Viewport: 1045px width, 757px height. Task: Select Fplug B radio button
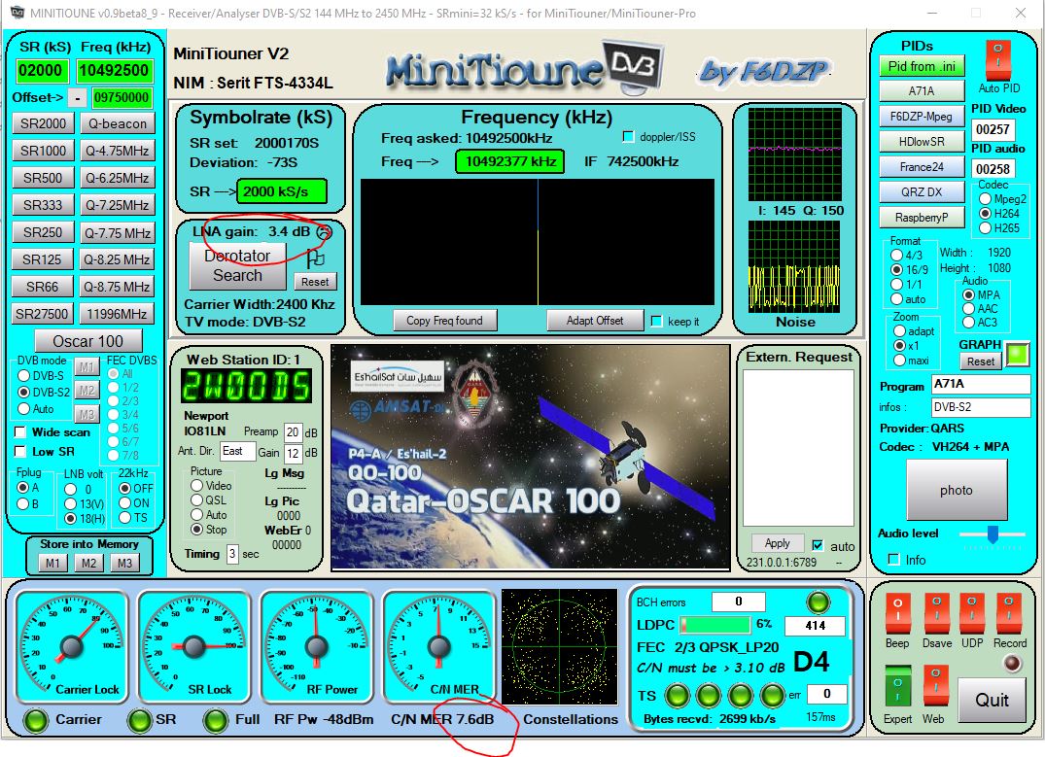pos(22,503)
